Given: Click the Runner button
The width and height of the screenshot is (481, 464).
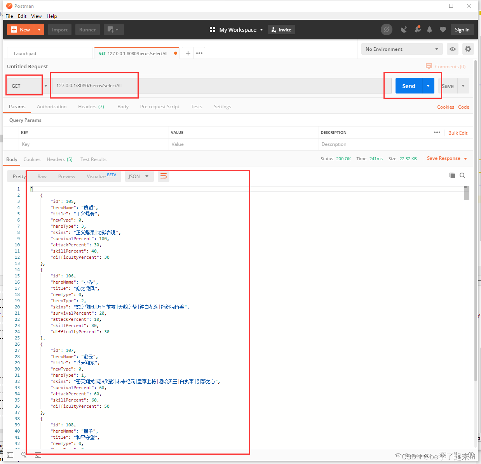Looking at the screenshot, I should (x=87, y=29).
